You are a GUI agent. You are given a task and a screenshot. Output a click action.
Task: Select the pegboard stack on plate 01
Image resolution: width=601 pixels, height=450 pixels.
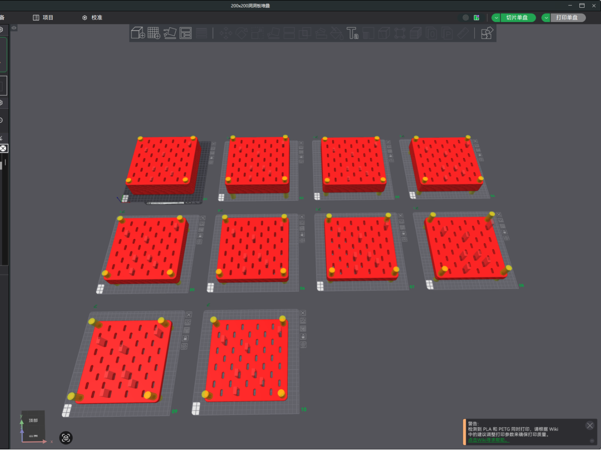(163, 165)
